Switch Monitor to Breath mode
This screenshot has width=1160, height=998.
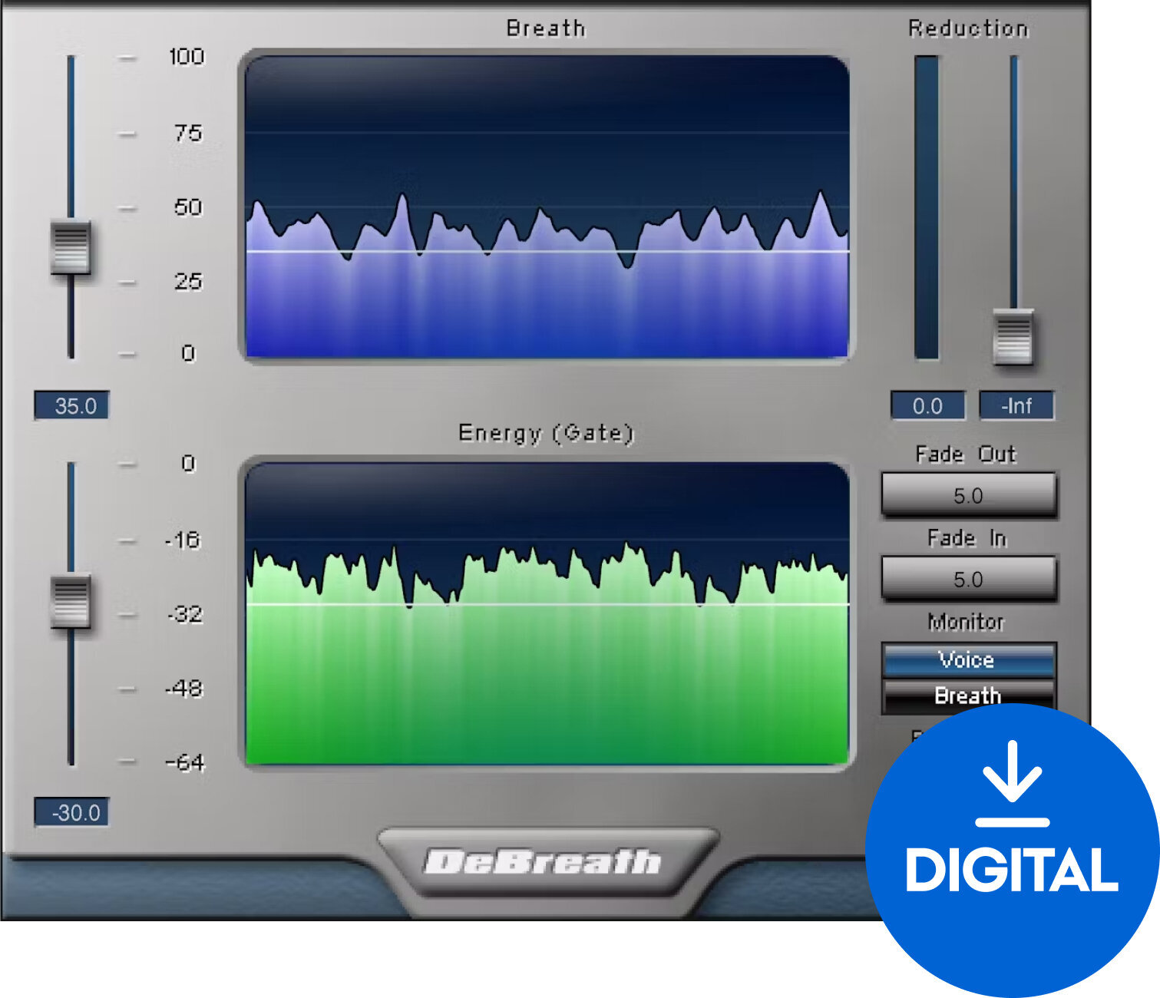click(969, 696)
